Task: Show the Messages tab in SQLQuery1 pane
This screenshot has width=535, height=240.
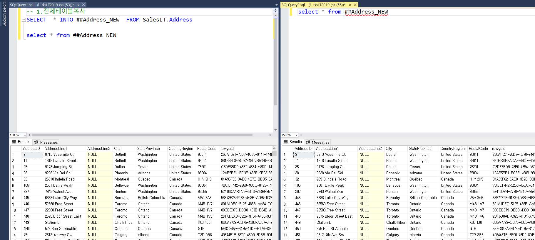Action: tap(46, 142)
